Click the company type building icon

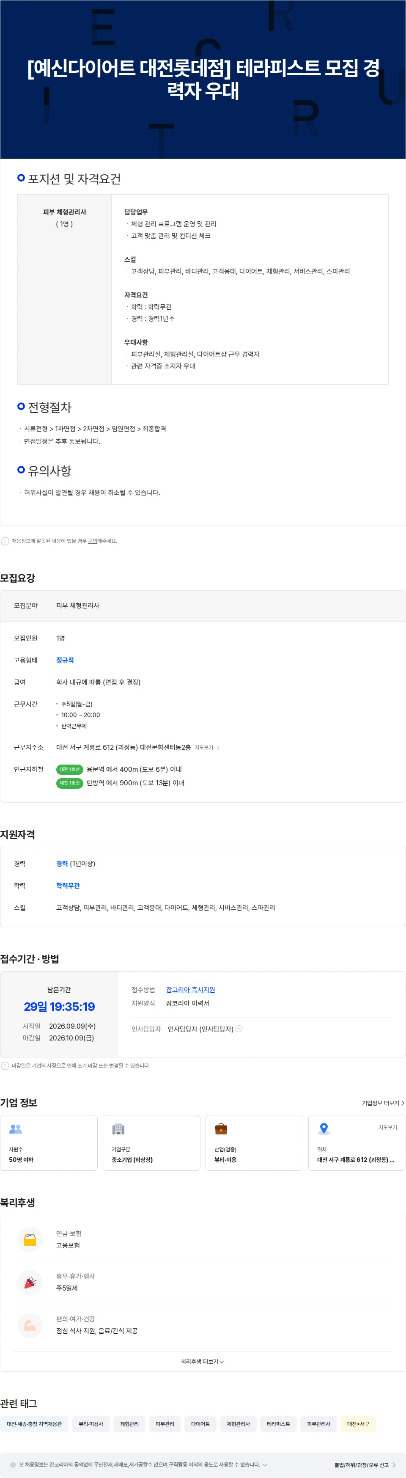coord(118,1128)
